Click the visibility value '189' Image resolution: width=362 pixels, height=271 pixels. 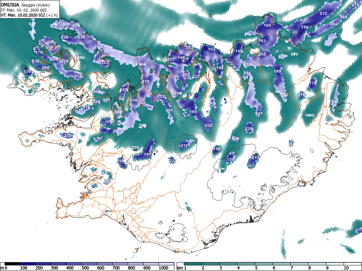coord(277,71)
